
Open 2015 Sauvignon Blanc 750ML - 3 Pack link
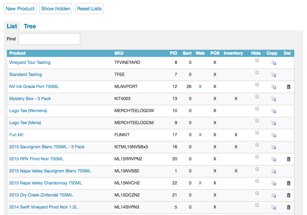pos(47,147)
